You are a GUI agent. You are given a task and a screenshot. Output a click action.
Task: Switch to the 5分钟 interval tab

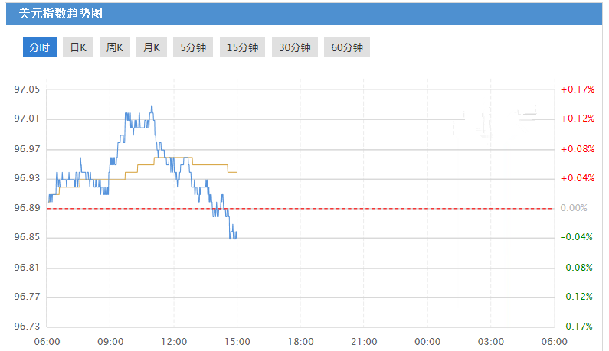193,47
